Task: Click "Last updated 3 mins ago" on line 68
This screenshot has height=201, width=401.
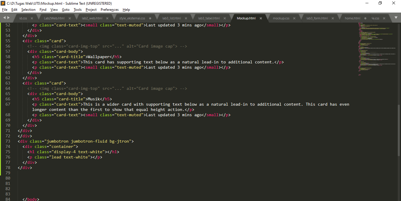Action: click(x=174, y=115)
